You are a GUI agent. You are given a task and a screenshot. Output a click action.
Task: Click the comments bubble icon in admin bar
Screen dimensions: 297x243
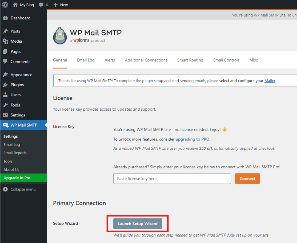click(41, 5)
